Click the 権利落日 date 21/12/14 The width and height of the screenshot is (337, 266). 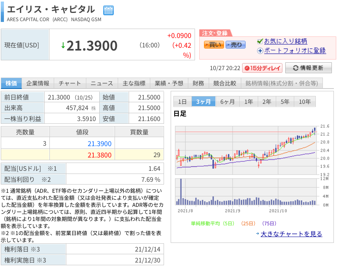(x=148, y=249)
